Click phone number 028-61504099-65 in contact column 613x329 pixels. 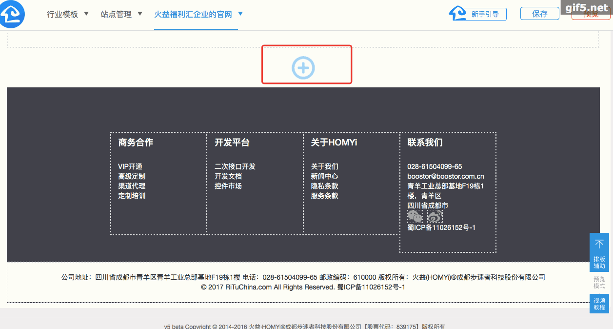coord(435,166)
